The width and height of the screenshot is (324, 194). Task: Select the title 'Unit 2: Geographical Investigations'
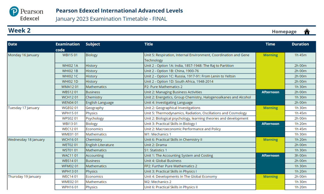tap(172, 108)
